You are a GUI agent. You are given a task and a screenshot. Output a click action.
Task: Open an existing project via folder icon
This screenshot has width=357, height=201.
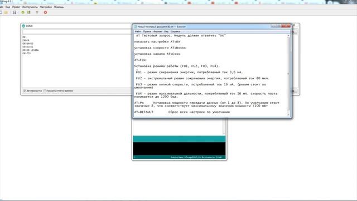pyautogui.click(x=6, y=12)
